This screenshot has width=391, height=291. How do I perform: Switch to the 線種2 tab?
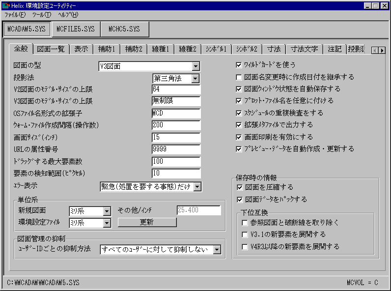pos(188,49)
